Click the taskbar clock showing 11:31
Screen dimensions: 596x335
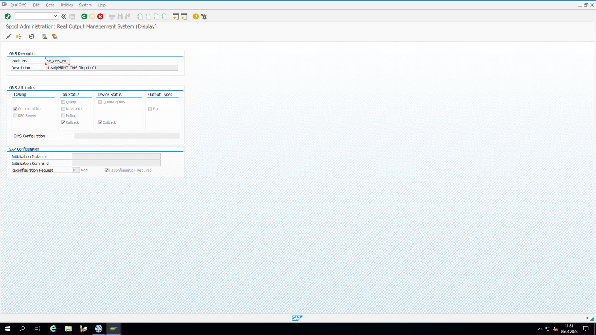[569, 329]
